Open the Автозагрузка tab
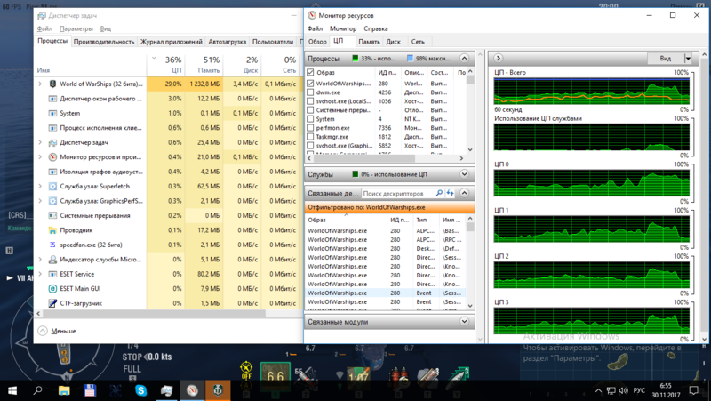This screenshot has height=401, width=711. pyautogui.click(x=228, y=42)
